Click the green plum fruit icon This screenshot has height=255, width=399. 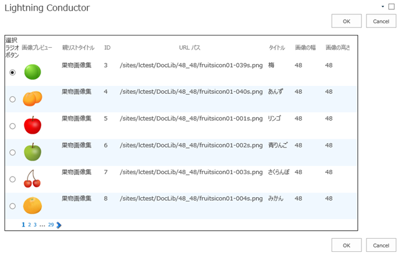[32, 72]
